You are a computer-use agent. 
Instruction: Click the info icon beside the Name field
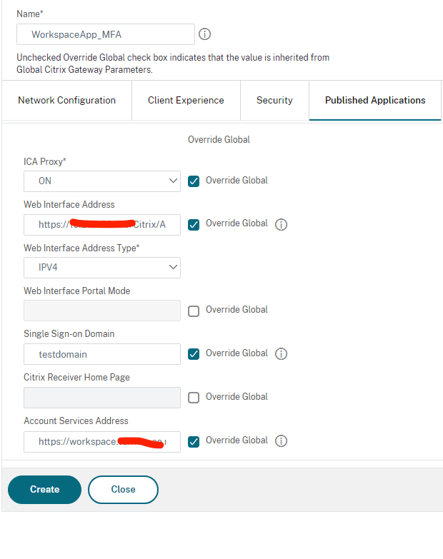coord(204,34)
